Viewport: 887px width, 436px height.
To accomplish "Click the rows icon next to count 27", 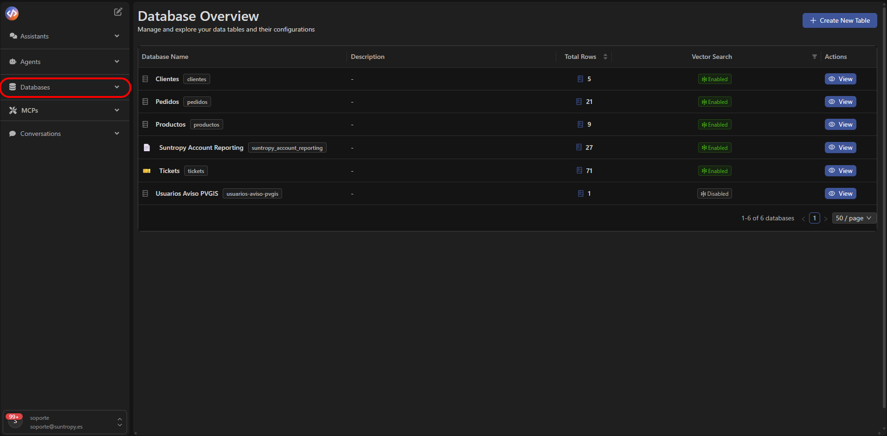I will point(579,147).
